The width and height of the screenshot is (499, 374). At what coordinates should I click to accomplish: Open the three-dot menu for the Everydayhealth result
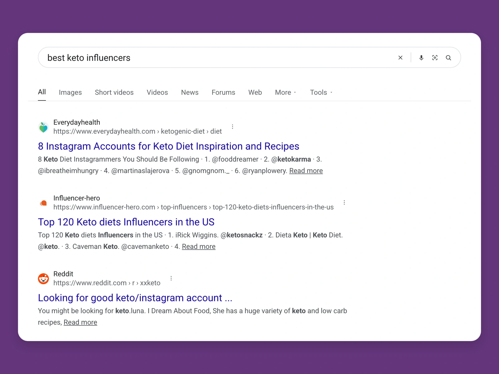232,127
